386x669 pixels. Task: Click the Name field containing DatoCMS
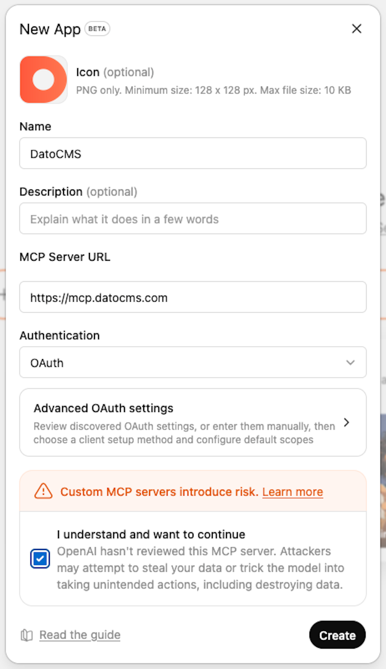click(x=193, y=153)
